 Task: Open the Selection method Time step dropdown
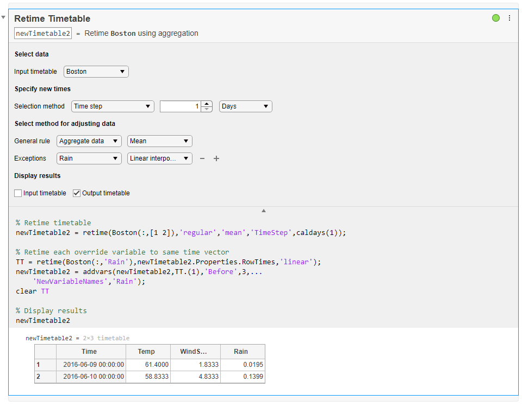pyautogui.click(x=113, y=106)
